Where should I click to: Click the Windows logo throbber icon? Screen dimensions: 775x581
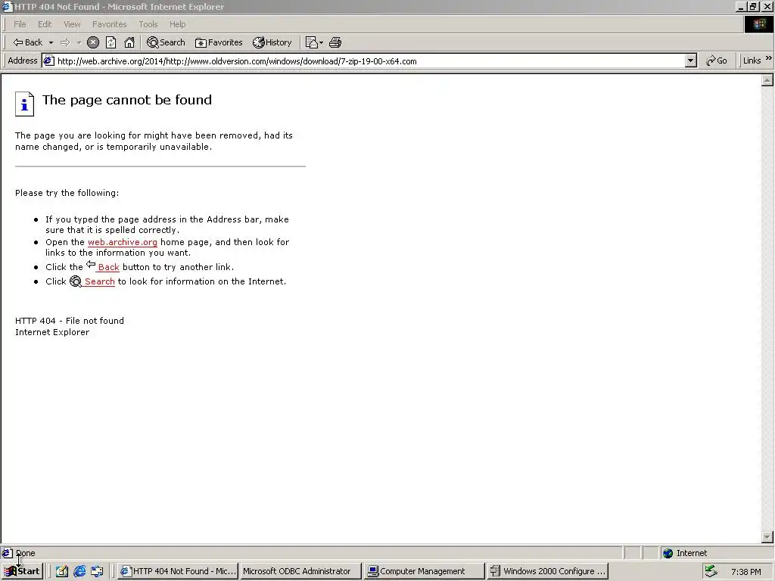coord(758,24)
